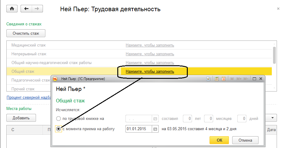Click the M+ memory button
This screenshot has width=283, height=148.
[x=239, y=79]
